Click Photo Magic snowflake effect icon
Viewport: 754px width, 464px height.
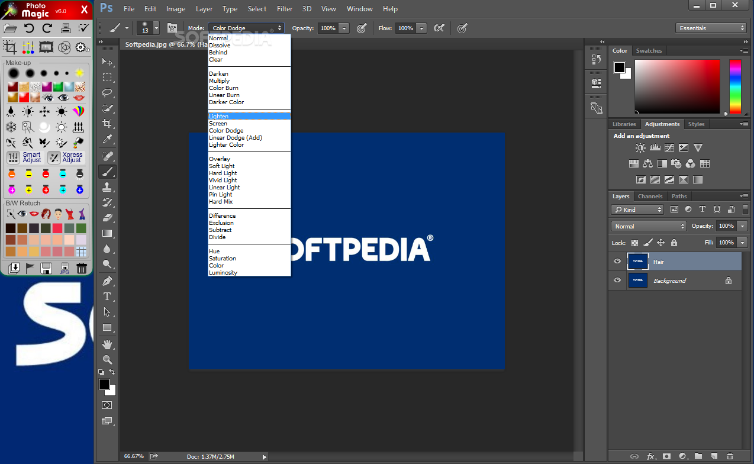[11, 127]
